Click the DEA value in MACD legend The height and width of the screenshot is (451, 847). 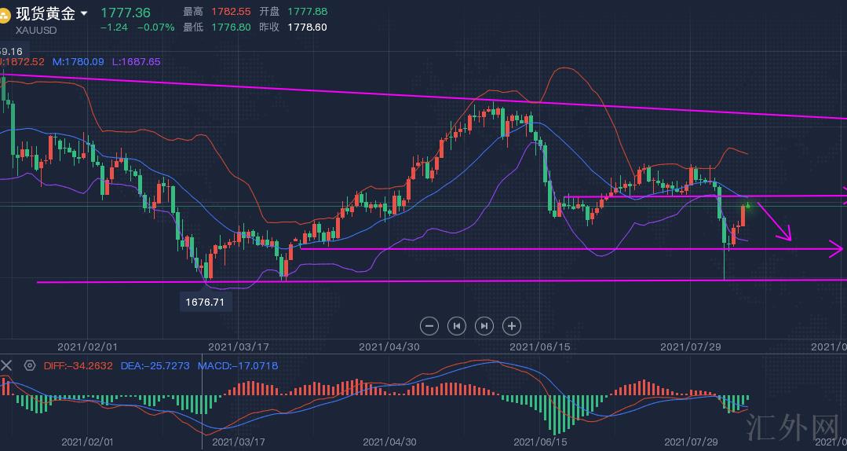154,365
